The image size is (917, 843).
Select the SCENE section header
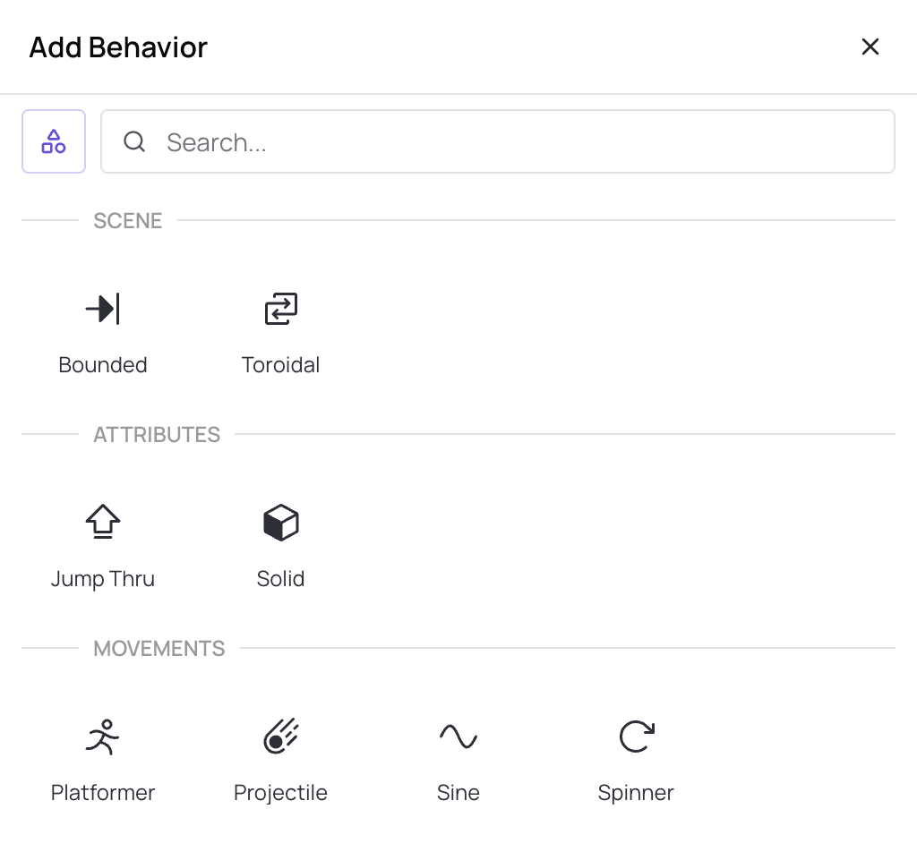127,220
